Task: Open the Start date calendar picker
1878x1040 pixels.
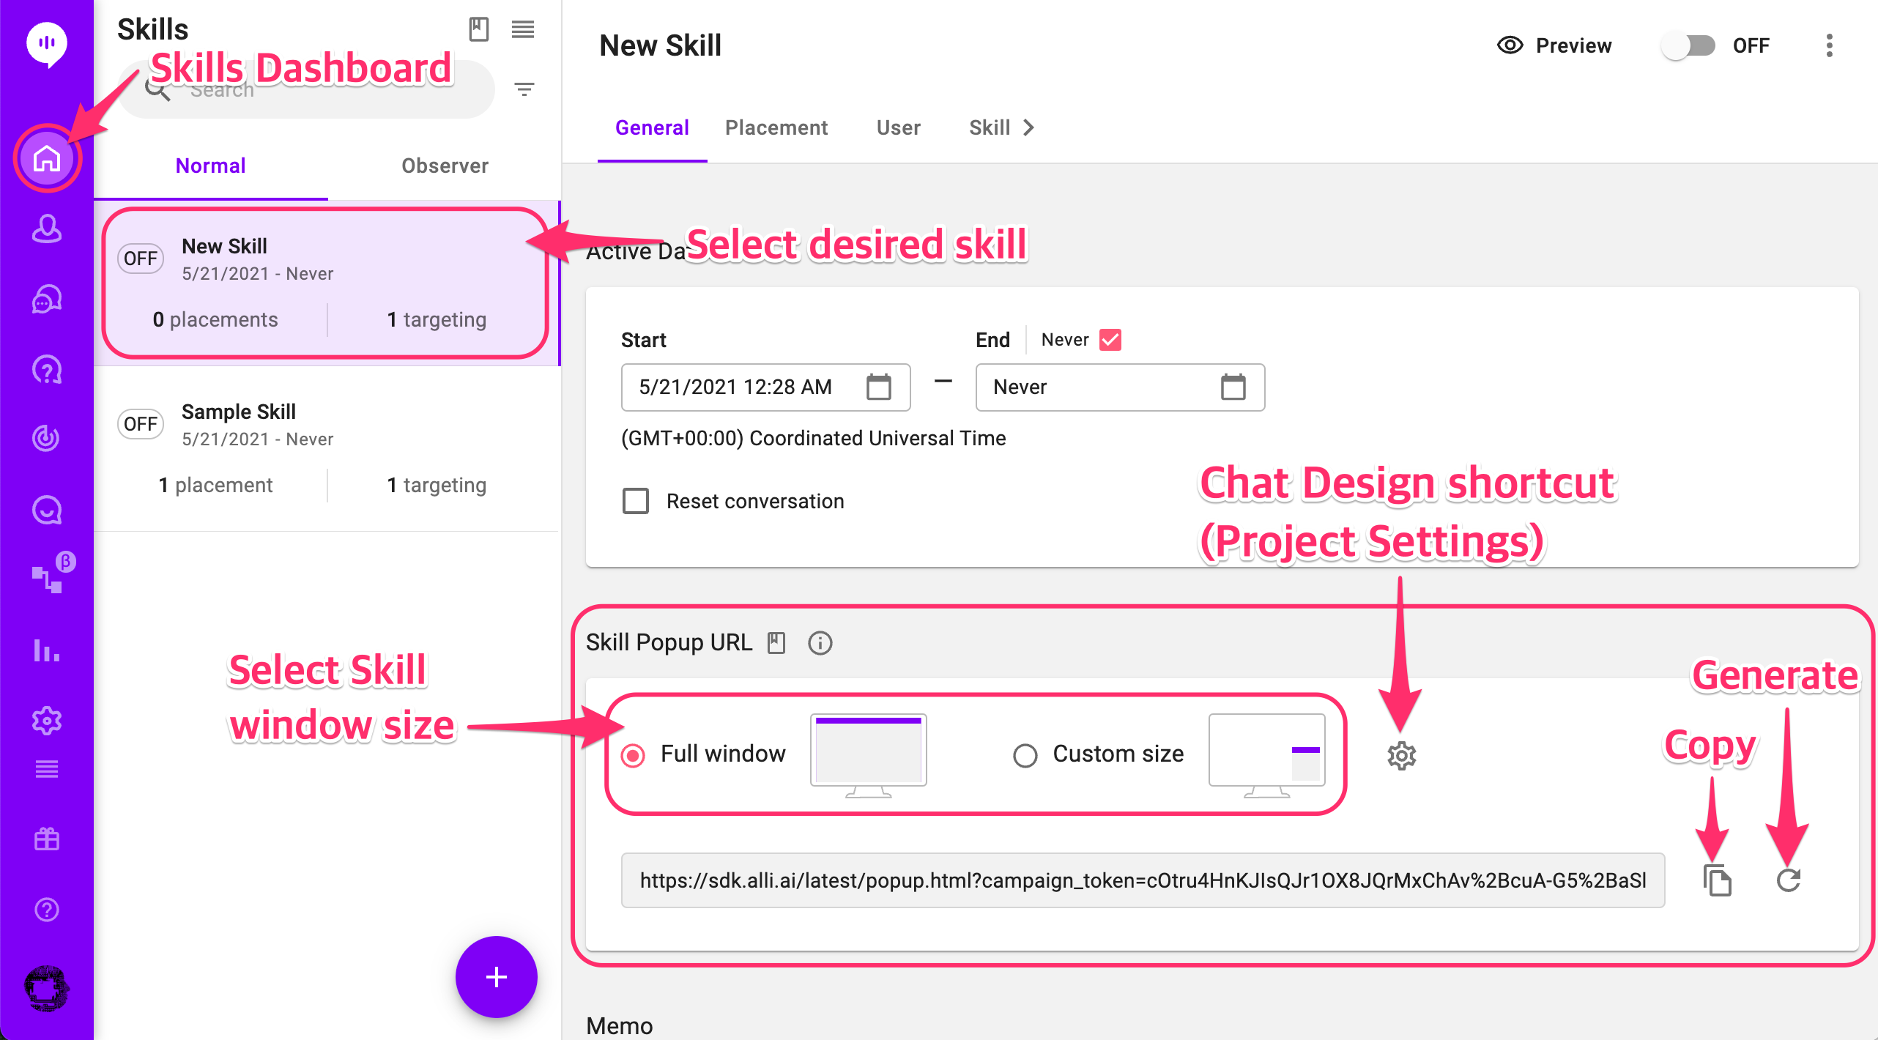Action: [x=878, y=387]
